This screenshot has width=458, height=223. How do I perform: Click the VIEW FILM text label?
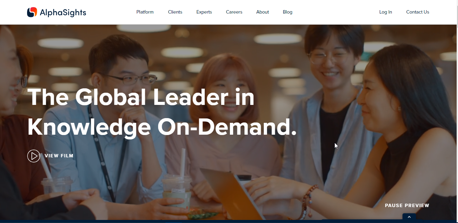point(59,156)
